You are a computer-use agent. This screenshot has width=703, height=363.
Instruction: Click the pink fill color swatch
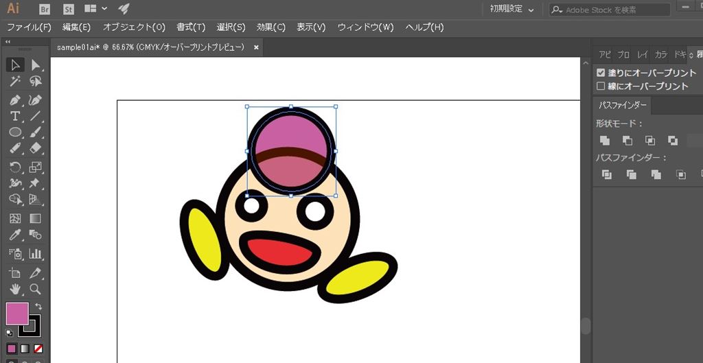[17, 314]
